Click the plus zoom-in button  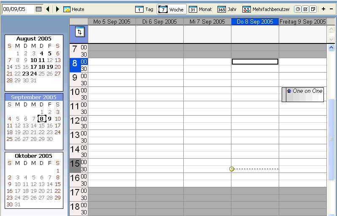pos(323,9)
